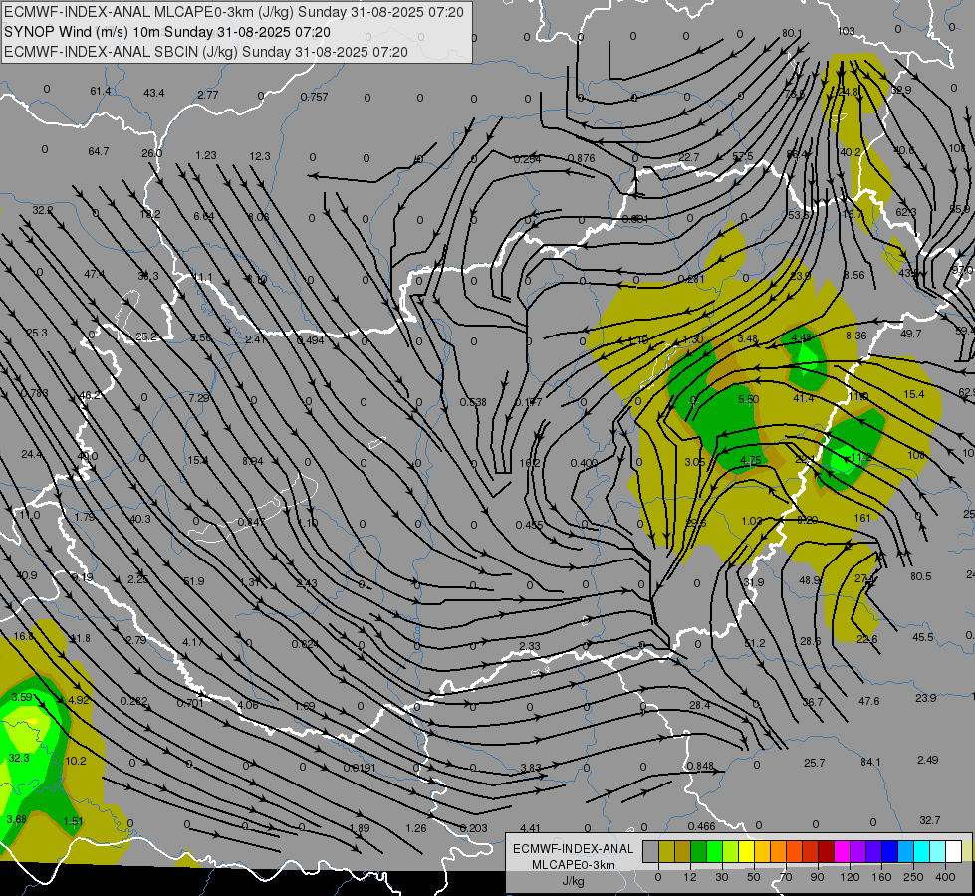The width and height of the screenshot is (975, 896).
Task: Click the SYNOP Wind 10m header line
Action: click(167, 32)
